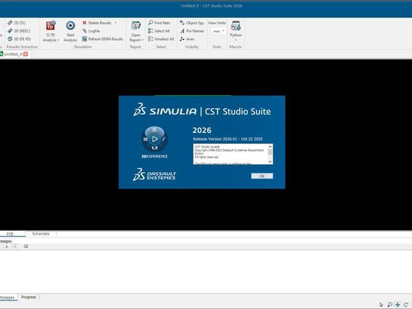Select the rotate tool in the status bar
412x309 pixels.
tap(406, 305)
